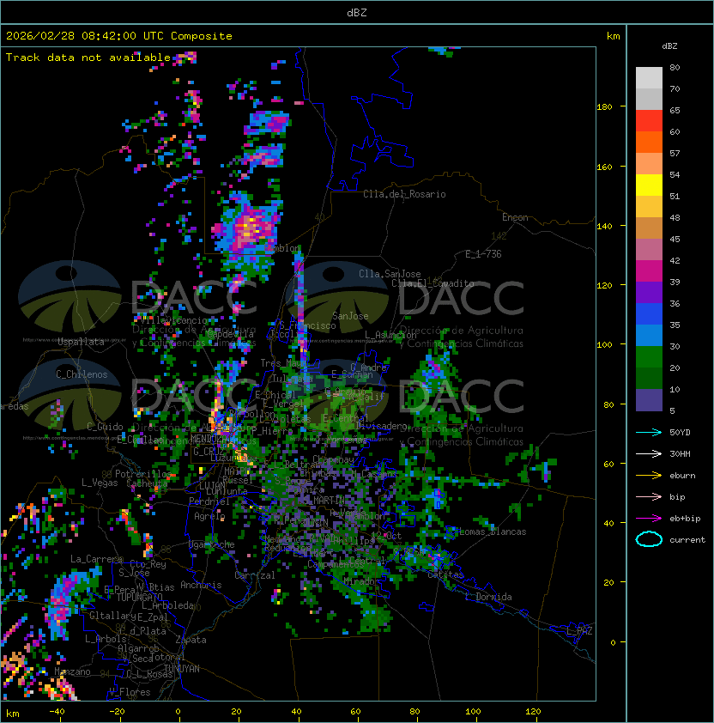
Task: Pick the slate purple 5-10 dBZ swatch
Action: pos(649,400)
